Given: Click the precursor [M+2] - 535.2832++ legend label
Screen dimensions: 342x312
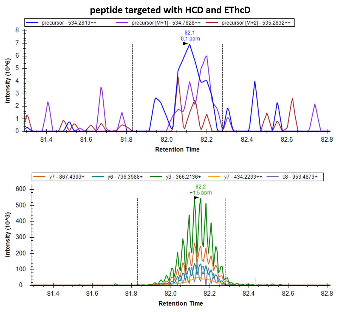Looking at the screenshot, I should 256,23.
